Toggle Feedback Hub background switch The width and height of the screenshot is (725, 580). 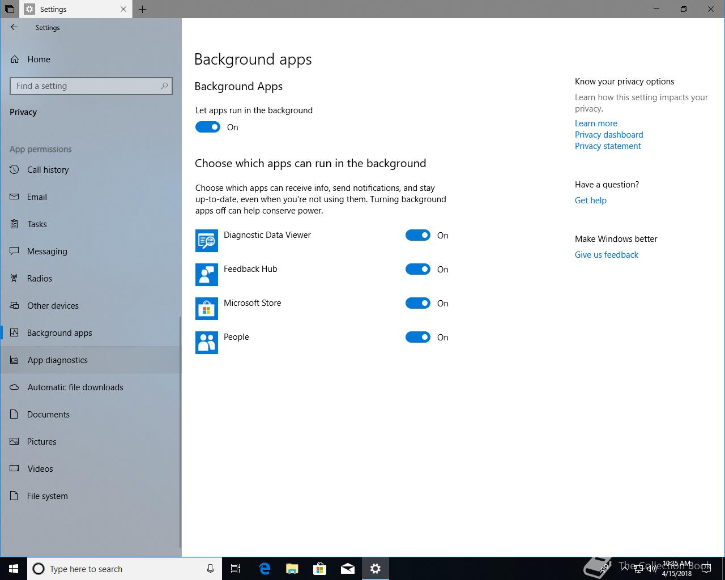[x=418, y=269]
